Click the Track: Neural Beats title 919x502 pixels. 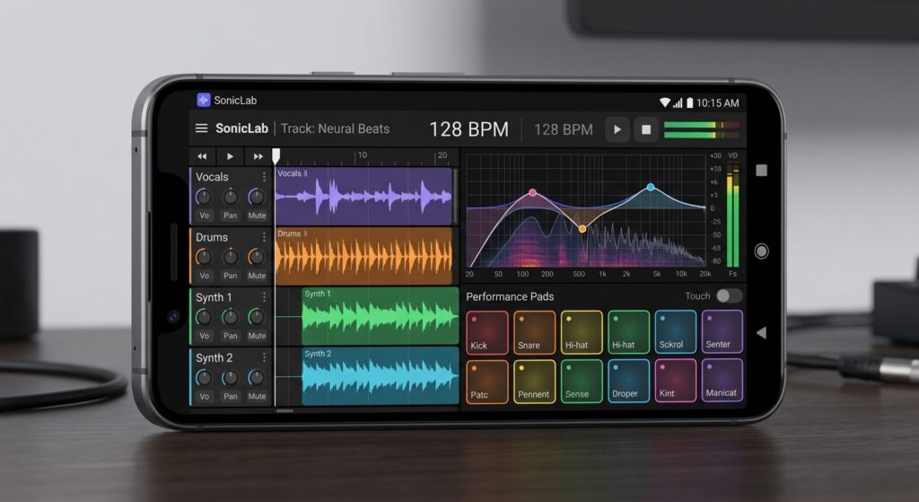tap(335, 128)
